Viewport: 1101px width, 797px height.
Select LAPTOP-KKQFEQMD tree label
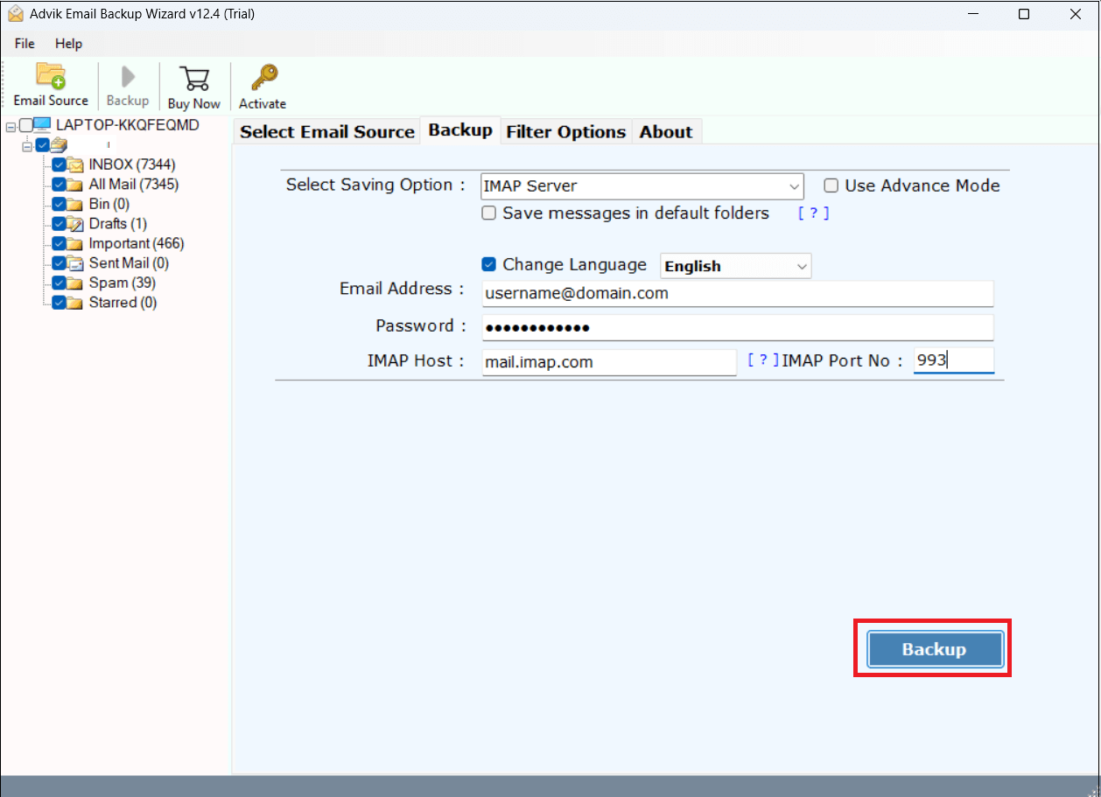pos(128,125)
